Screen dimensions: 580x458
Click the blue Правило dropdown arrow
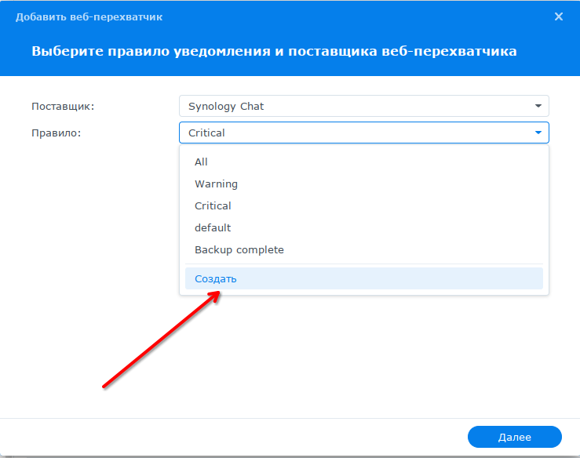[x=538, y=133]
